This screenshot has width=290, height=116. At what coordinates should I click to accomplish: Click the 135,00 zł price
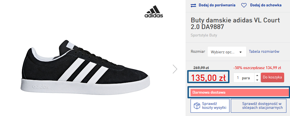tap(208, 78)
